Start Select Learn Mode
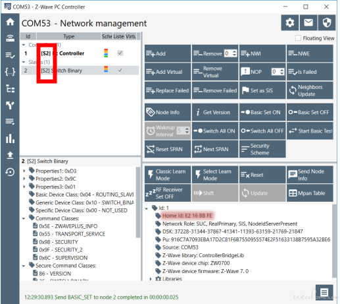Image resolution: width=340 pixels, height=304 pixels. [x=215, y=175]
